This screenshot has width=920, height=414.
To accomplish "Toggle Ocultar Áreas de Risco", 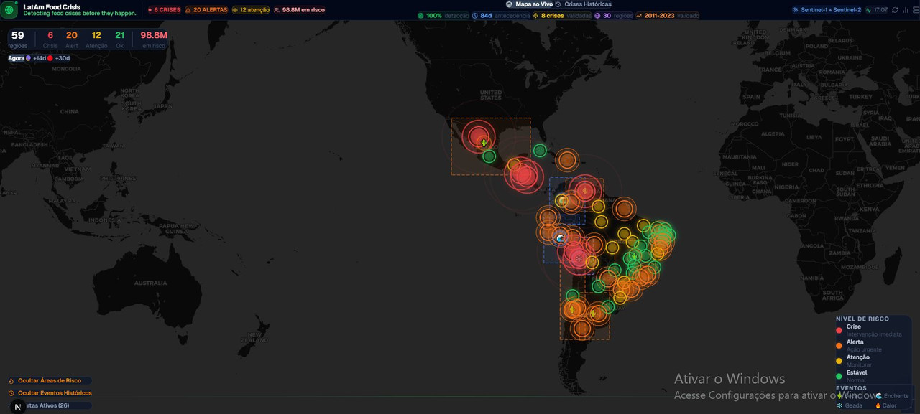I will coord(49,381).
